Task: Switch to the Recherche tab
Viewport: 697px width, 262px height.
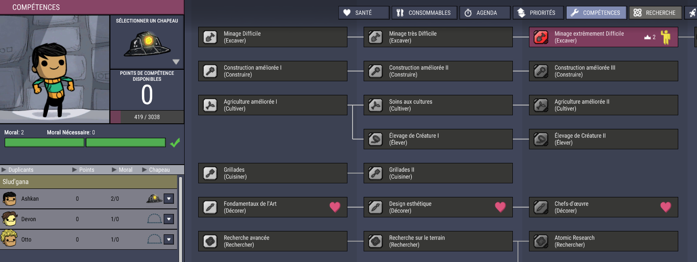Action: coord(655,13)
